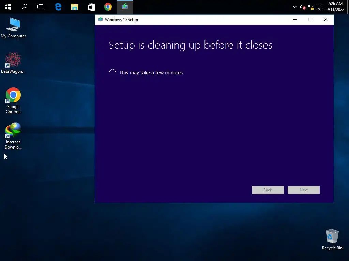Minimize the Windows 10 Setup window
The image size is (349, 261).
click(x=295, y=19)
